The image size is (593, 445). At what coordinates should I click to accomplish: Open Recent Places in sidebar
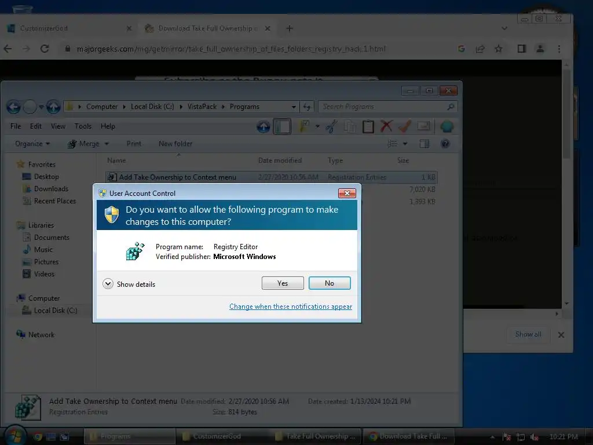click(55, 201)
